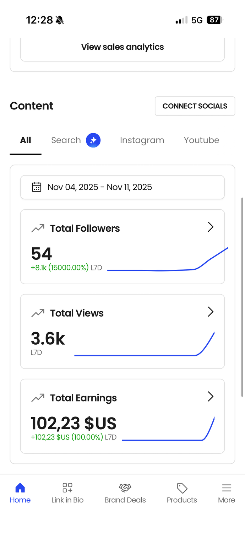Expand Total Followers details chevron
The image size is (245, 533).
tap(211, 227)
